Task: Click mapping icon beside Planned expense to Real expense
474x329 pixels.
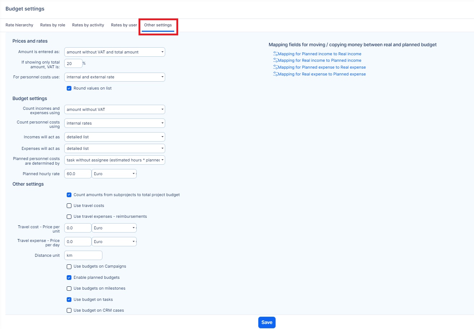Action: (275, 67)
